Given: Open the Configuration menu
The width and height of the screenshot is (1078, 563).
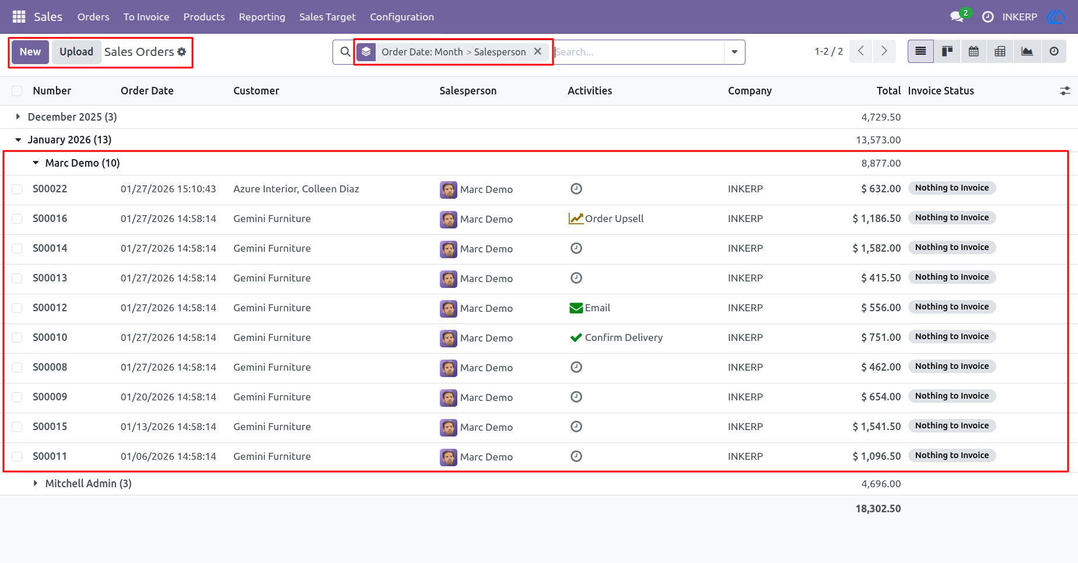Looking at the screenshot, I should [402, 17].
